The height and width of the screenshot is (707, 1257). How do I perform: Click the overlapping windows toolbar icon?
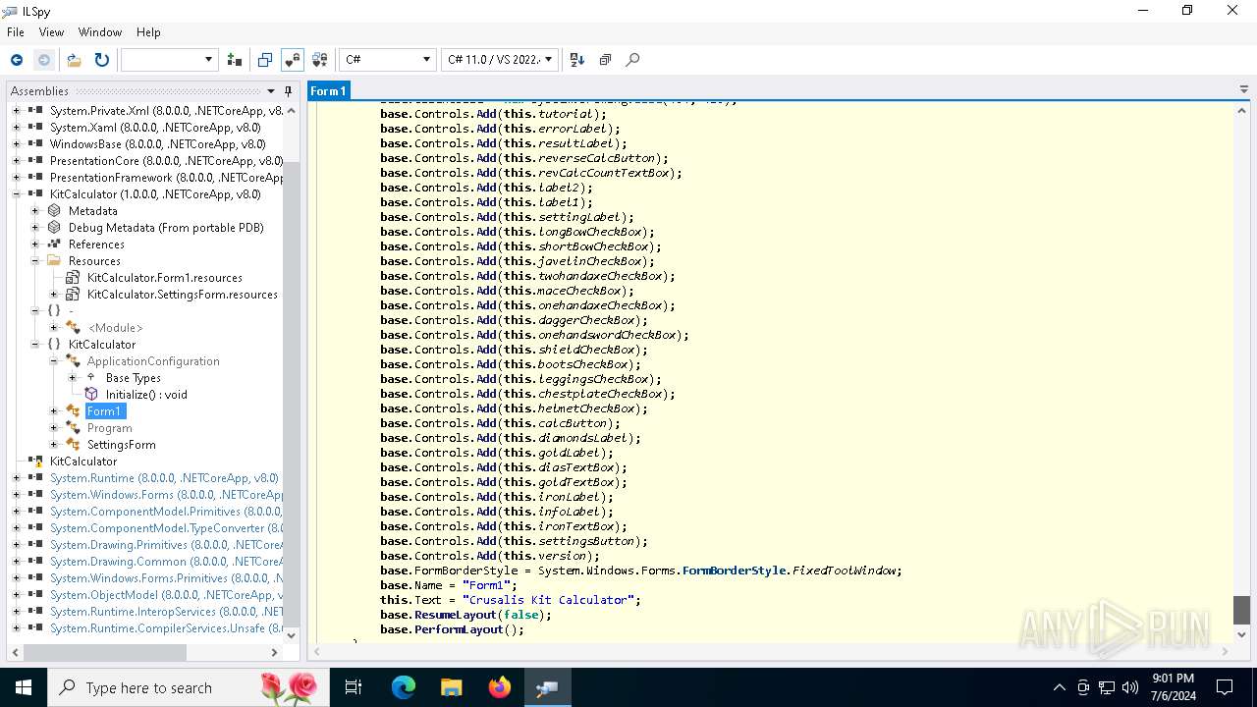tap(264, 60)
